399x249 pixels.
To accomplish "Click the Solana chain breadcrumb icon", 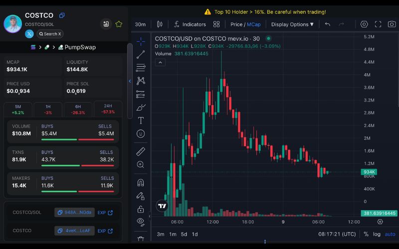I will [33, 47].
